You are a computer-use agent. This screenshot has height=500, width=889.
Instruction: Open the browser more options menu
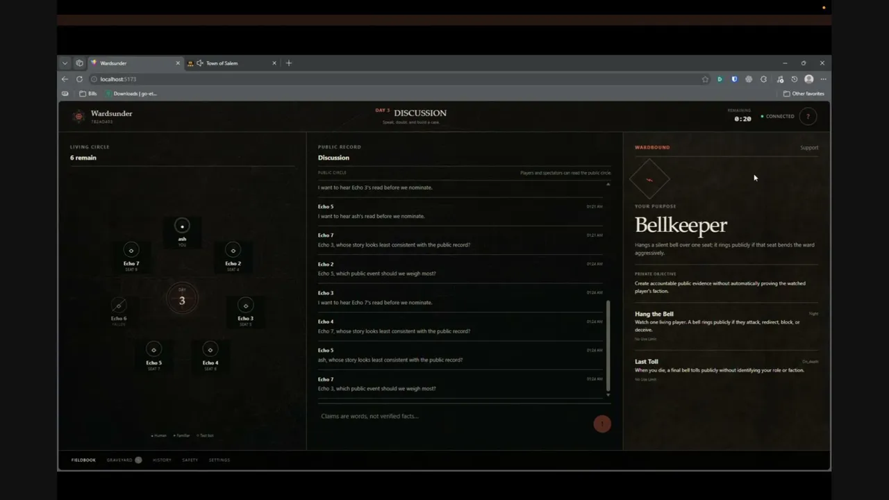(x=823, y=79)
